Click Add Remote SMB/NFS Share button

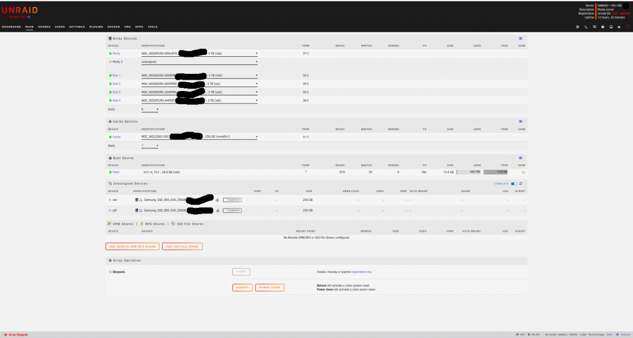click(132, 246)
